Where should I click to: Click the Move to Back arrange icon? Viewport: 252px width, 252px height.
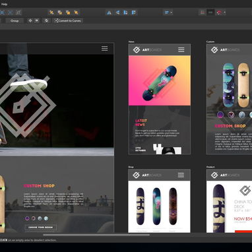(51, 13)
